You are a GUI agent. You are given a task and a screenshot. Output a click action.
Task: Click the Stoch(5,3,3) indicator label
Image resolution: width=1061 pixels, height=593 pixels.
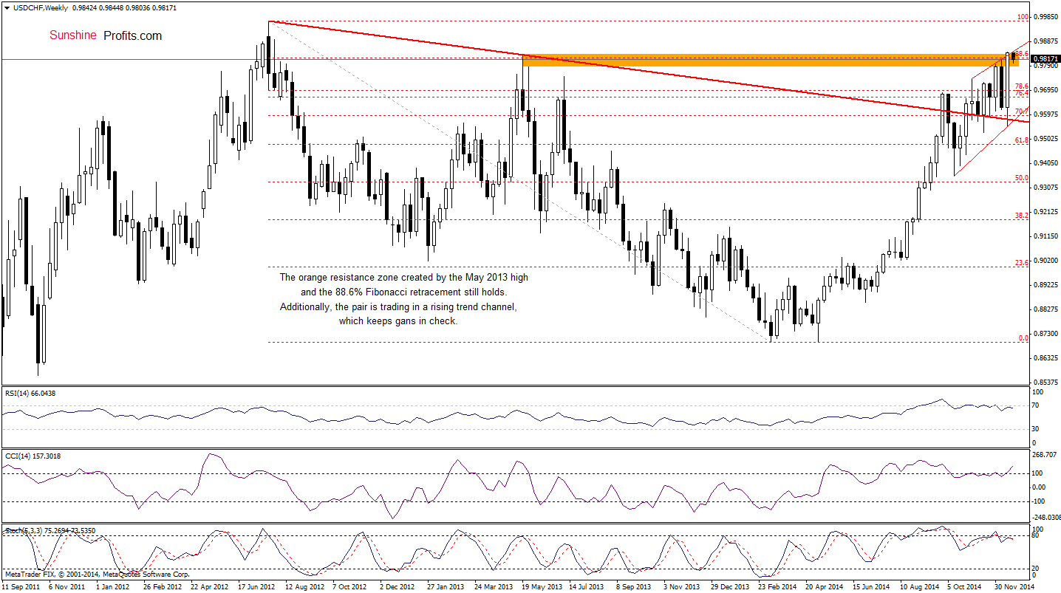click(51, 530)
